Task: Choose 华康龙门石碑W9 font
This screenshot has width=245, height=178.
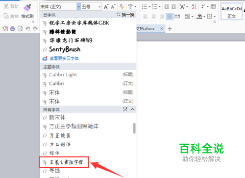Action: click(88, 41)
